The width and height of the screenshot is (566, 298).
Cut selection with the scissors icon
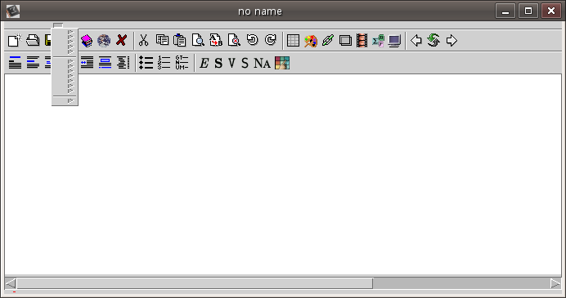click(x=144, y=40)
